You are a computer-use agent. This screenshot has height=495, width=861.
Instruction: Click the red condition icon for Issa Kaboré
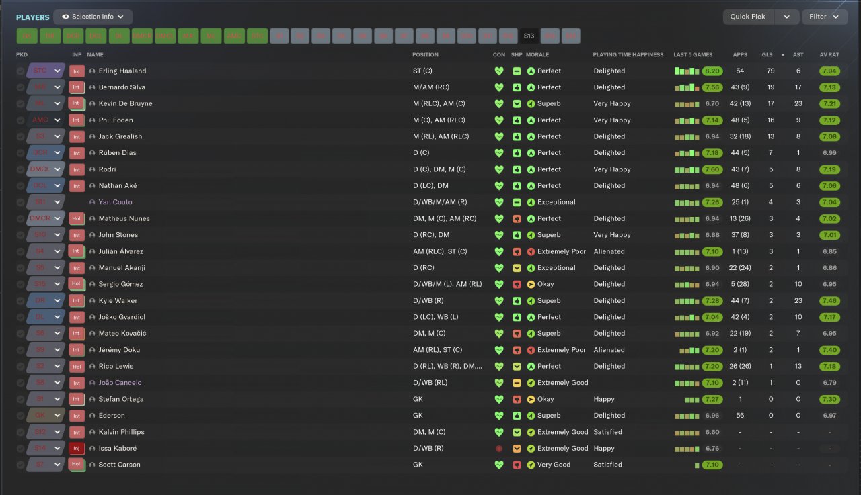[x=499, y=448]
